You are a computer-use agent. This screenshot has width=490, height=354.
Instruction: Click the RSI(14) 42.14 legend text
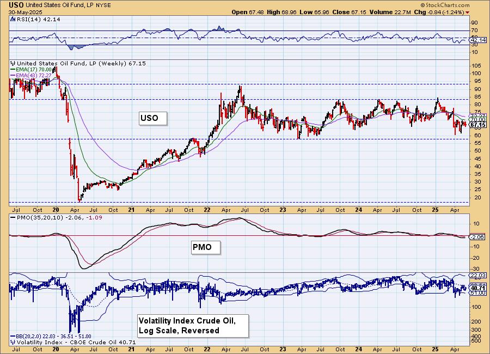(x=39, y=19)
